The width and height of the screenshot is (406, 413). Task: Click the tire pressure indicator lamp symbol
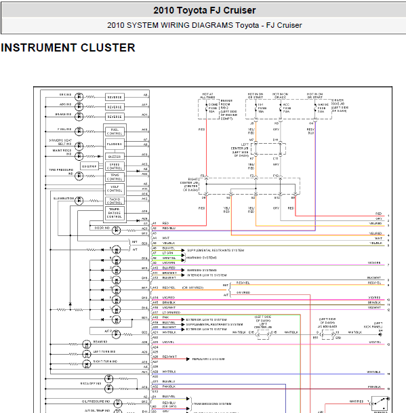coord(79,176)
